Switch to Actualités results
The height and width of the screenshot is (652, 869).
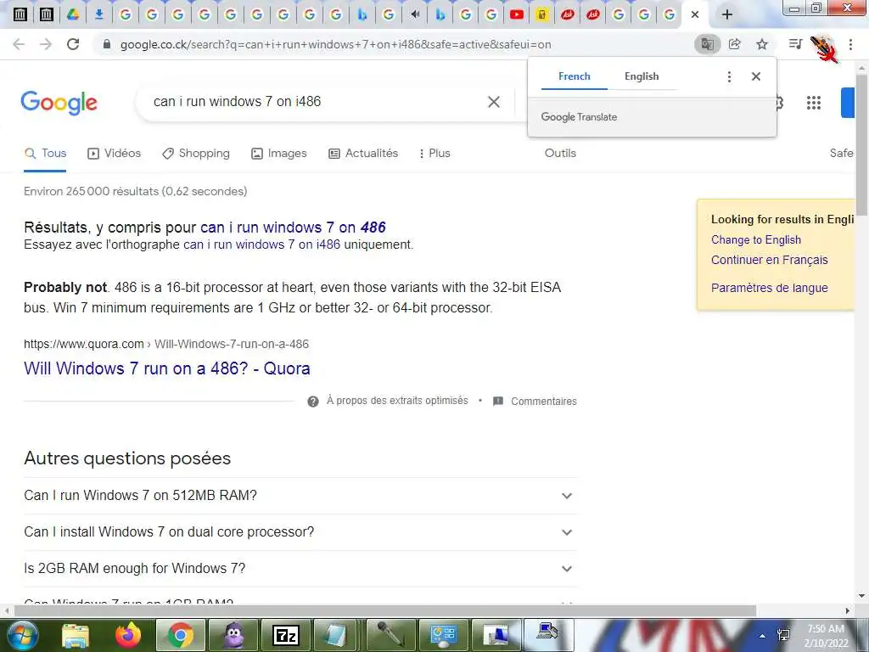(x=363, y=154)
